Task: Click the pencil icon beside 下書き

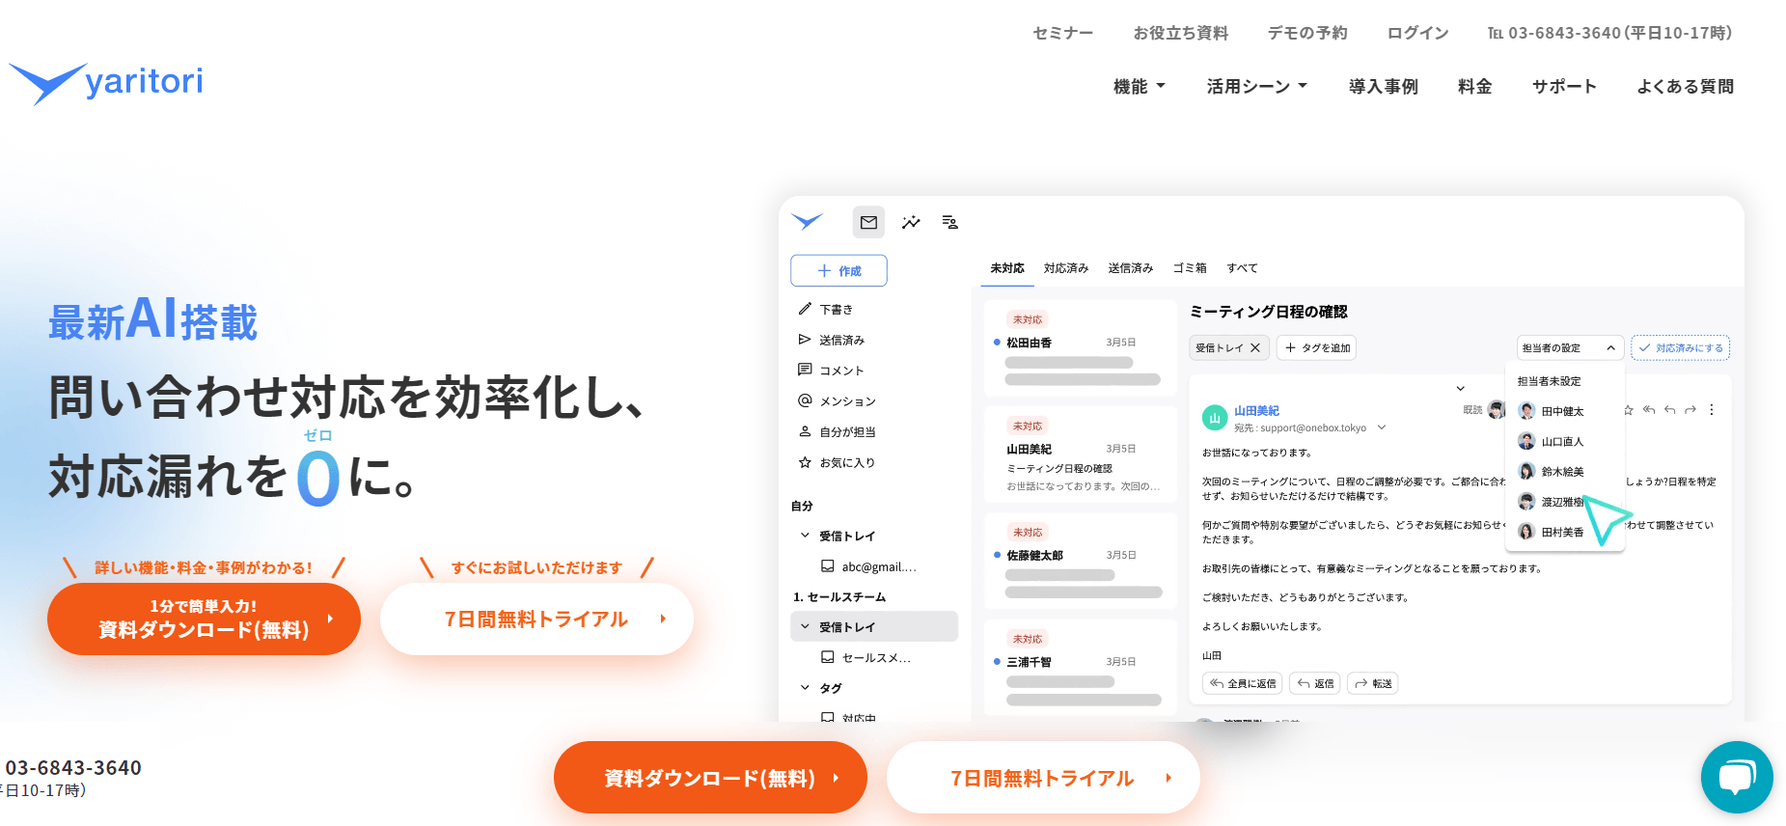Action: 805,309
